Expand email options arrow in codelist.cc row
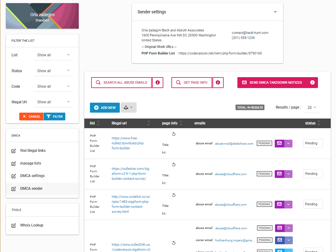This screenshot has height=252, width=336. [x=288, y=204]
